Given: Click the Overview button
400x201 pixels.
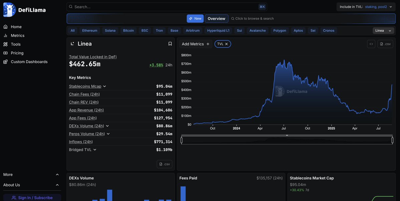Looking at the screenshot, I should (x=216, y=18).
